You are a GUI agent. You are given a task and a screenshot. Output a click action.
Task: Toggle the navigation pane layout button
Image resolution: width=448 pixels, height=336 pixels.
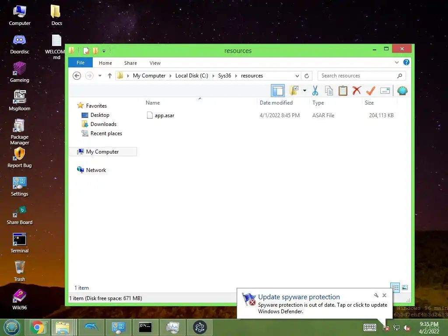pyautogui.click(x=277, y=91)
